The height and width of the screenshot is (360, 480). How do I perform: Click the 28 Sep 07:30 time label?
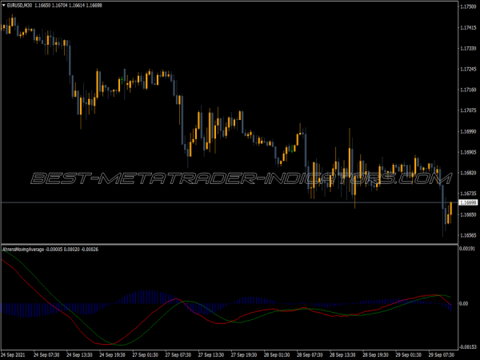click(310, 354)
